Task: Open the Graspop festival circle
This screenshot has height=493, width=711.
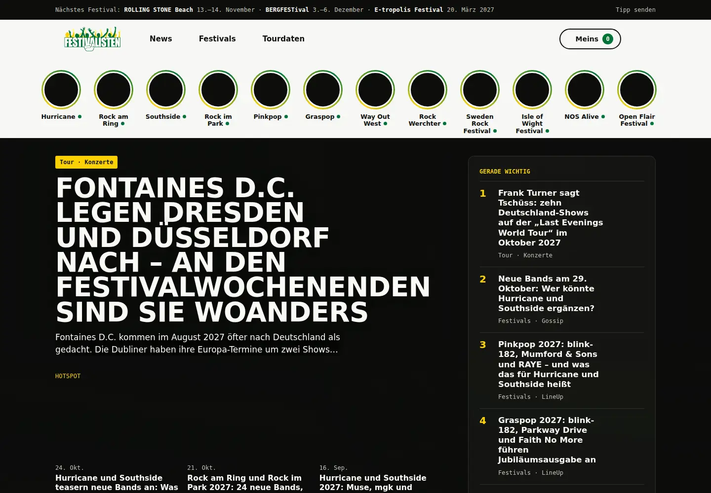Action: (x=323, y=90)
